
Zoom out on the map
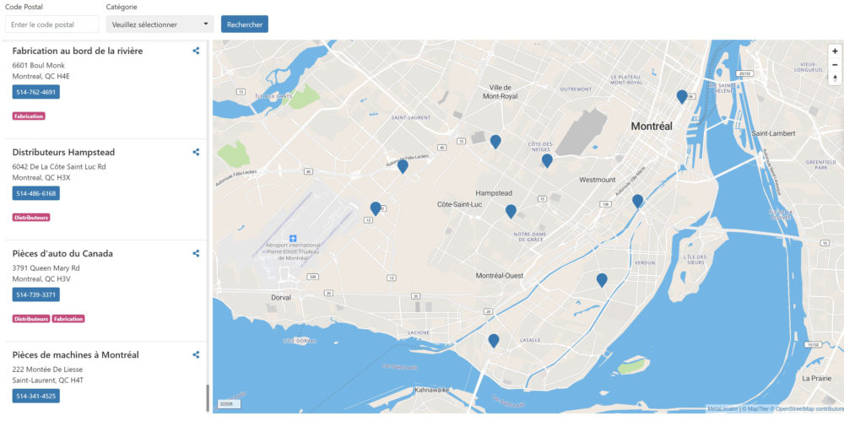click(835, 64)
